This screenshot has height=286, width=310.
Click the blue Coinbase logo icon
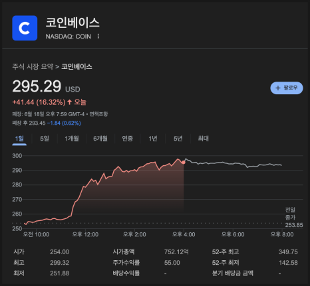(x=25, y=28)
